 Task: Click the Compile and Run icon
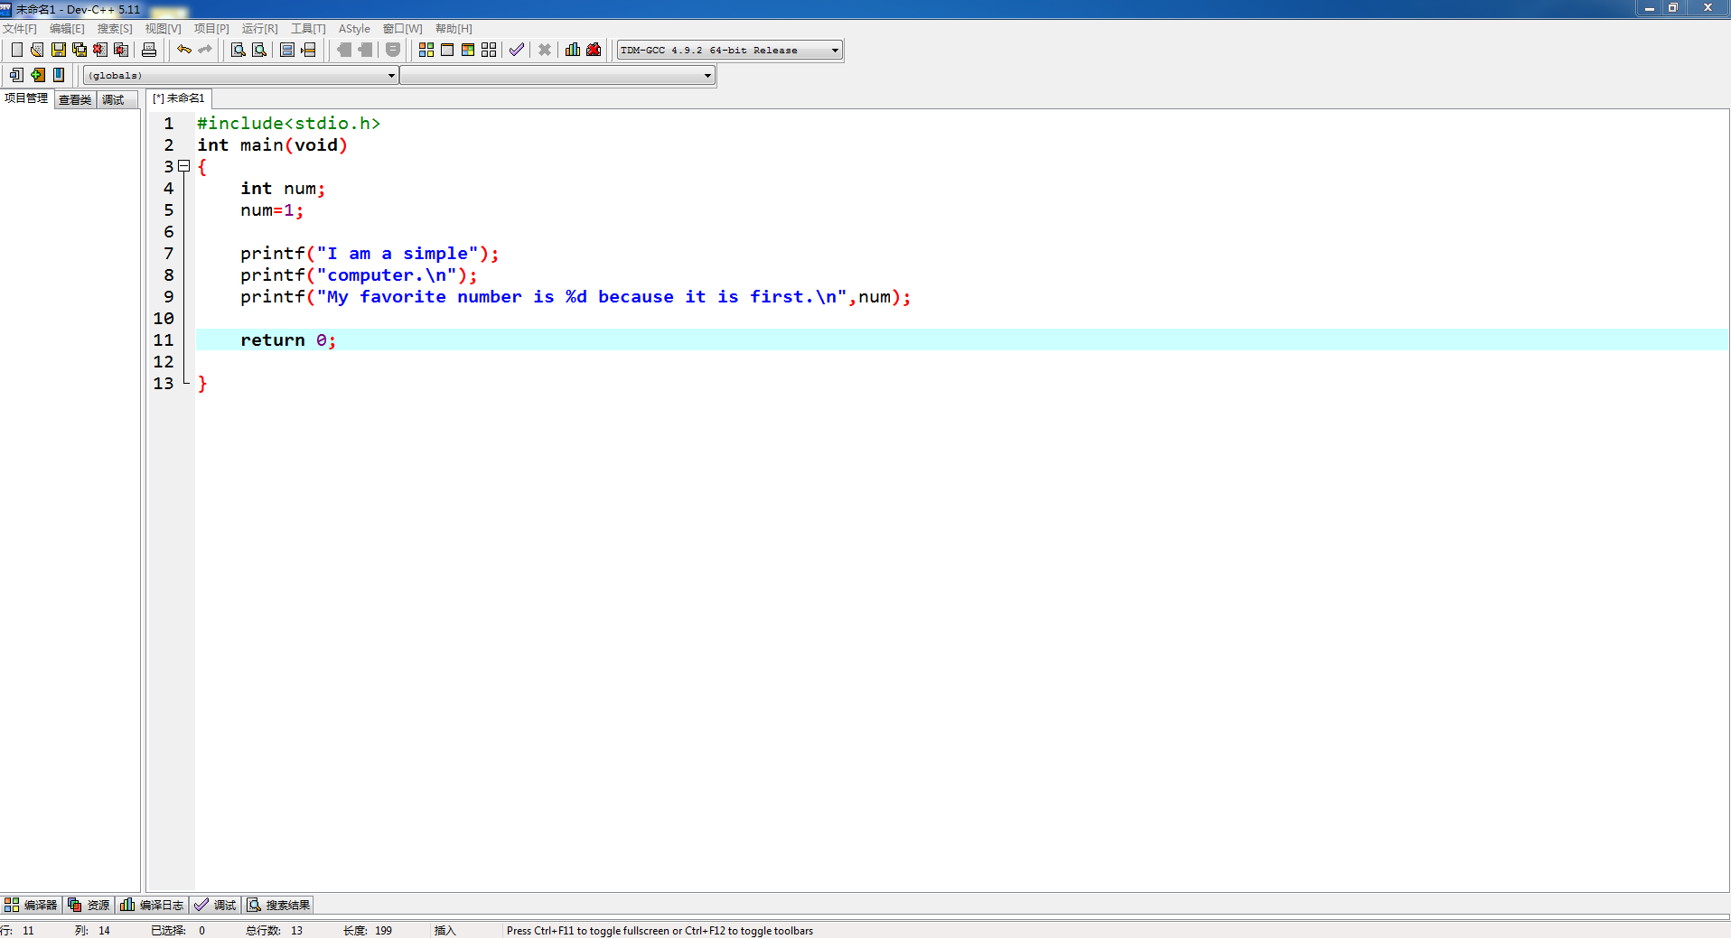(468, 50)
